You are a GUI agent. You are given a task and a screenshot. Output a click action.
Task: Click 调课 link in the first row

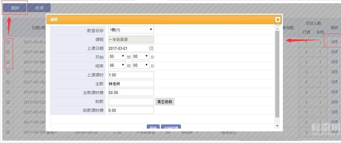(x=334, y=42)
